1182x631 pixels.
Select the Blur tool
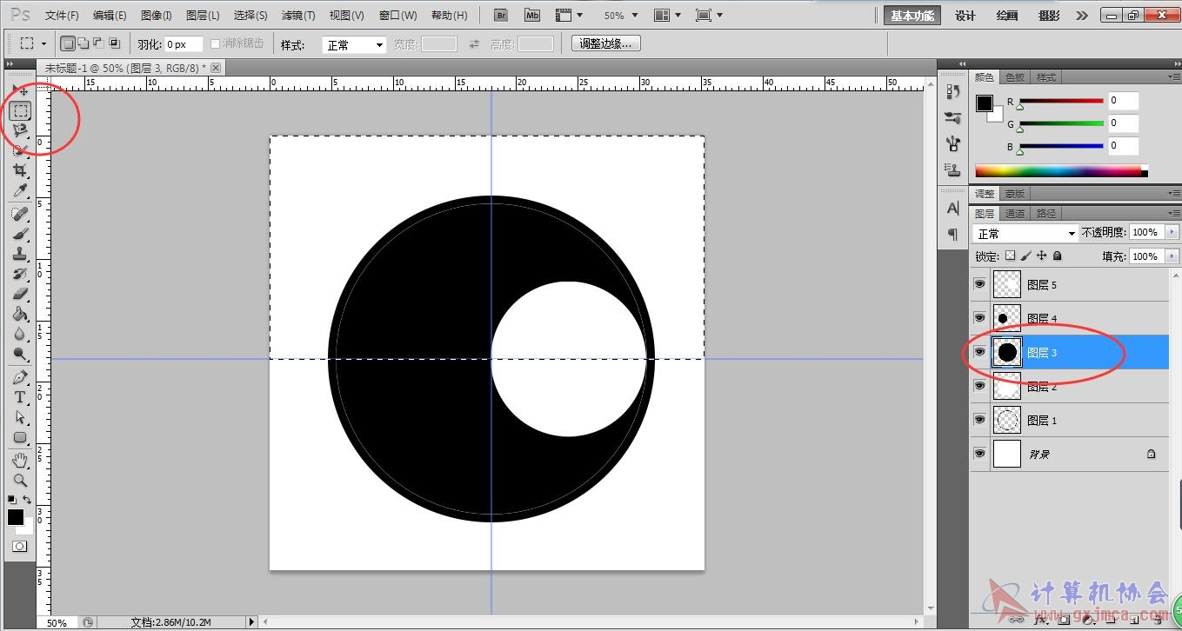pos(20,334)
